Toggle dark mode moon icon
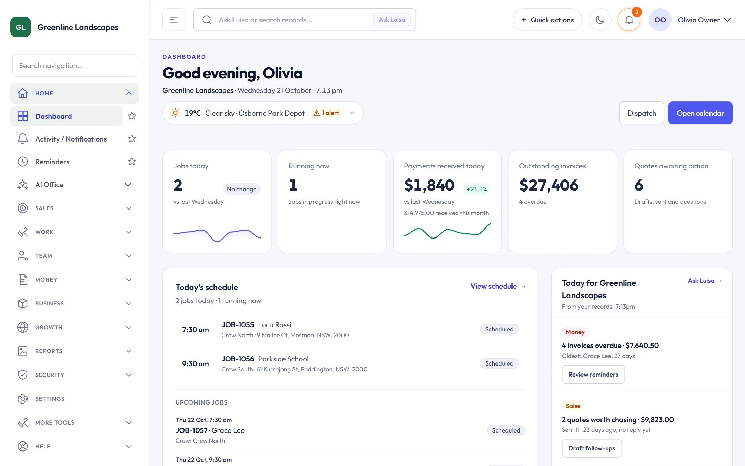Image resolution: width=745 pixels, height=466 pixels. 600,20
